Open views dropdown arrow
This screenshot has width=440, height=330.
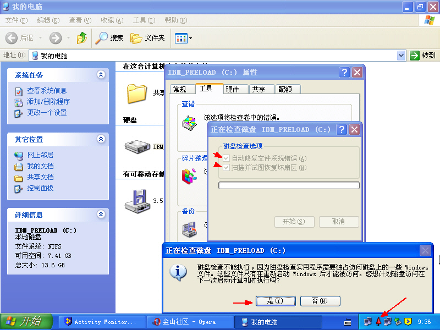pos(190,38)
